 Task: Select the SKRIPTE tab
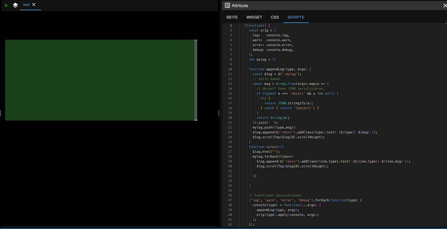[296, 17]
